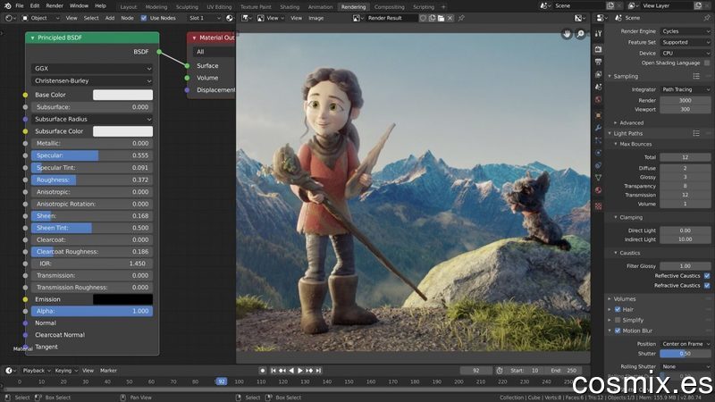This screenshot has width=715, height=402.
Task: Unlink the Render Result image with X
Action: 450,18
